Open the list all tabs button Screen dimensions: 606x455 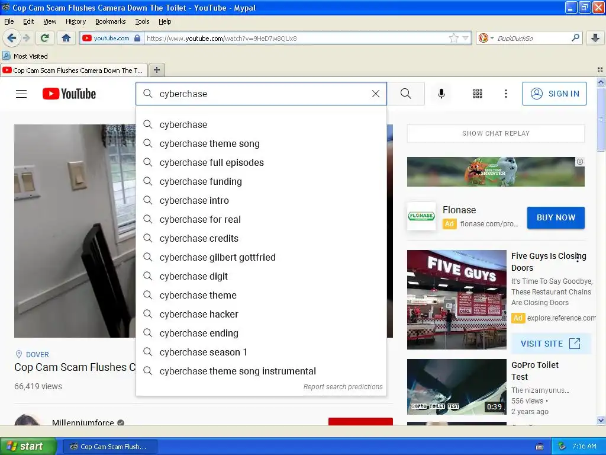(x=600, y=70)
